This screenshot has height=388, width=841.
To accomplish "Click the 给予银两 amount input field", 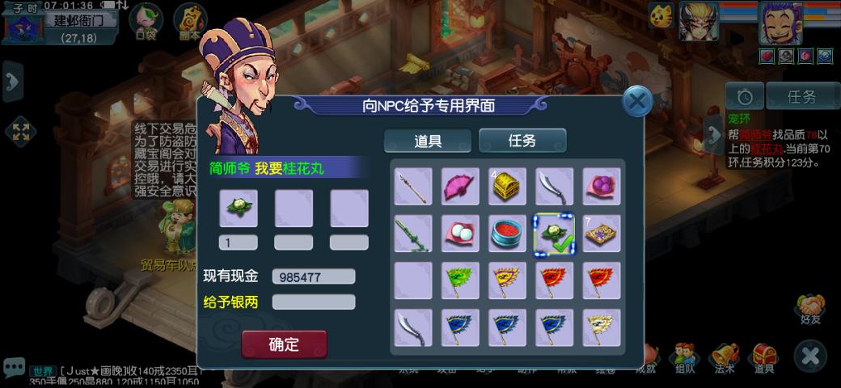I will click(314, 302).
